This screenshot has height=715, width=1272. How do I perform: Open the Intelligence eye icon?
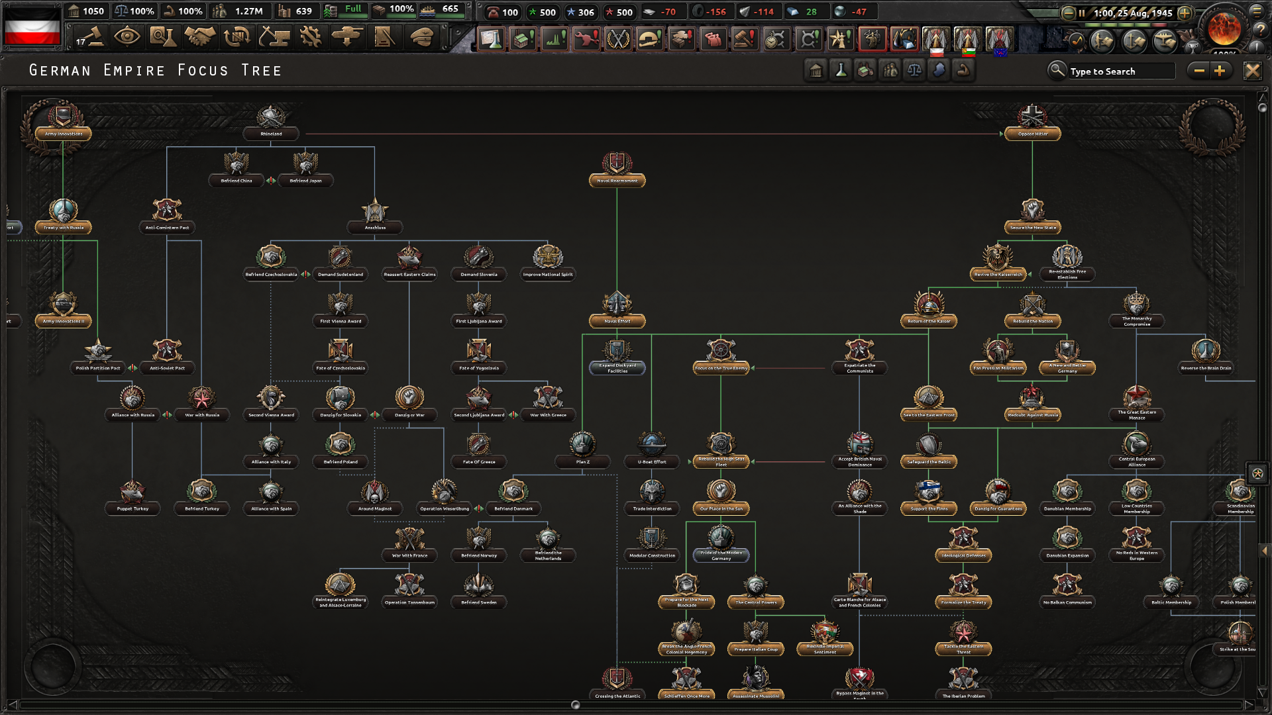(x=127, y=37)
